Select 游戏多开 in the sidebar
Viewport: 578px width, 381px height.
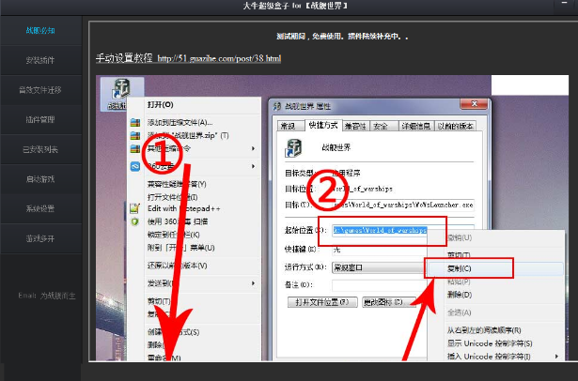(40, 238)
